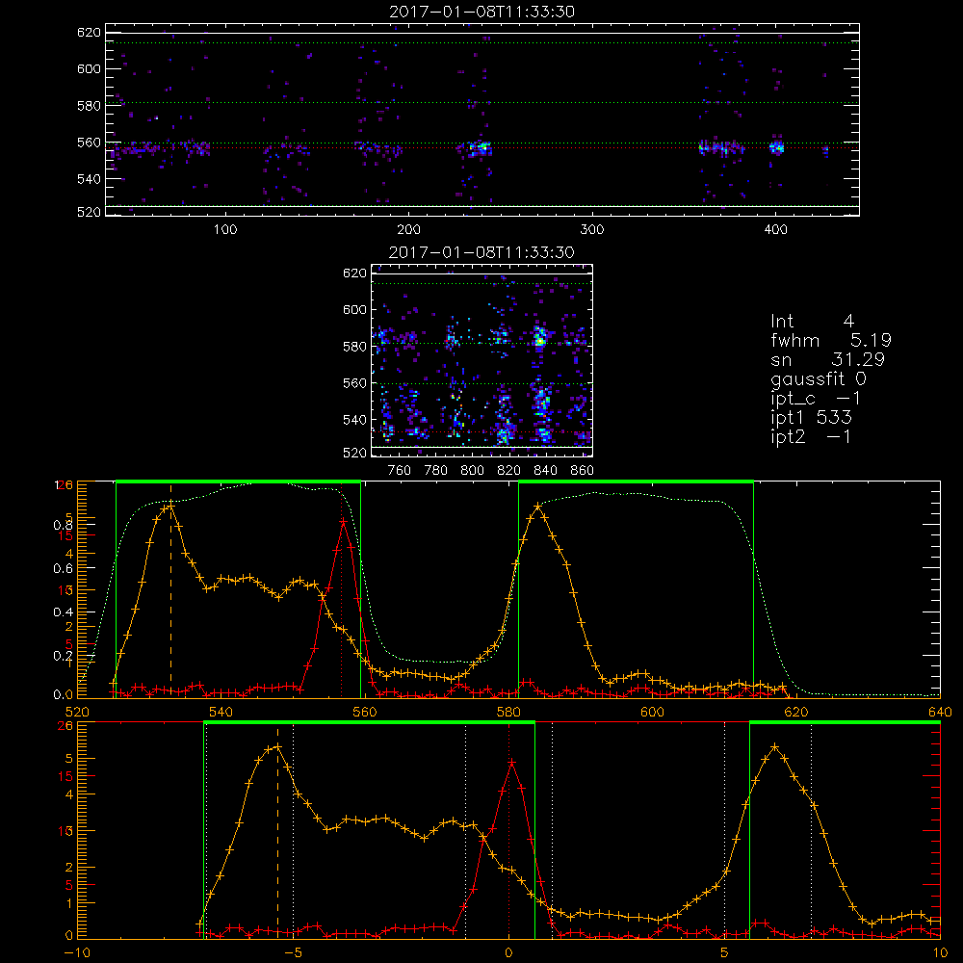Click the timestamp title above the wide top image
Image resolution: width=963 pixels, height=963 pixels.
tap(481, 12)
